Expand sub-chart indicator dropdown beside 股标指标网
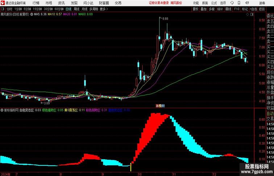 point(2,110)
